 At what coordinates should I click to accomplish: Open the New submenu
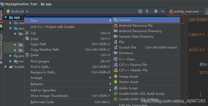[68, 21]
